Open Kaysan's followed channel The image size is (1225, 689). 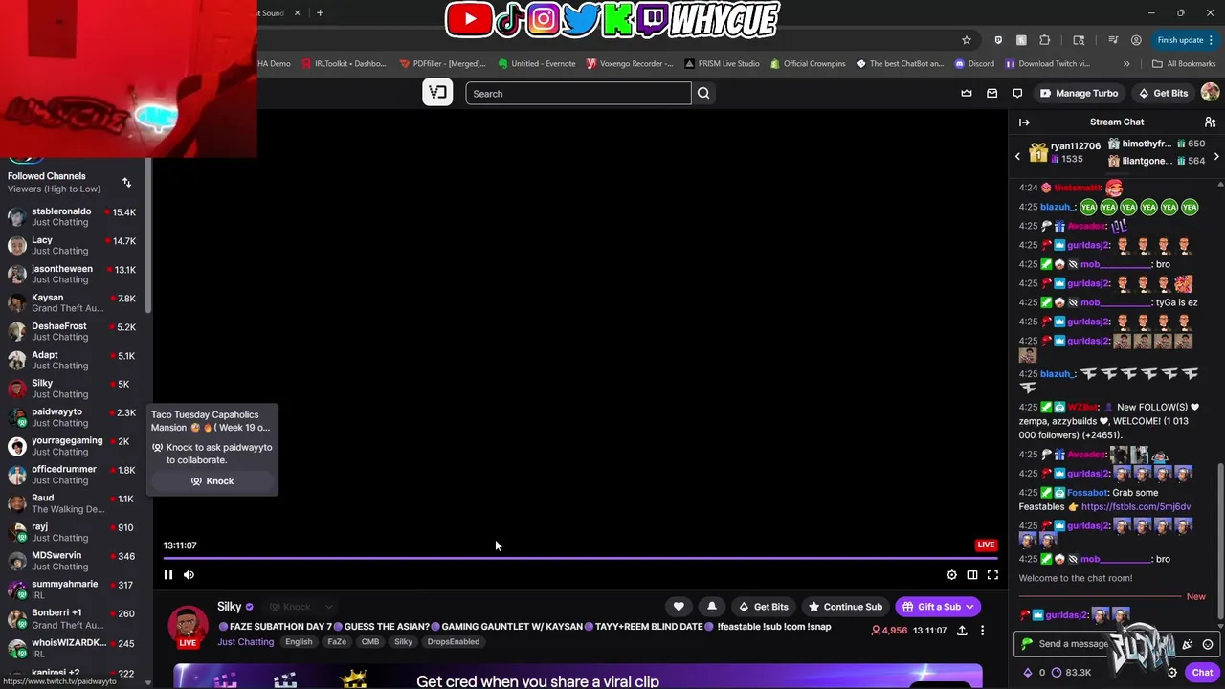(73, 302)
